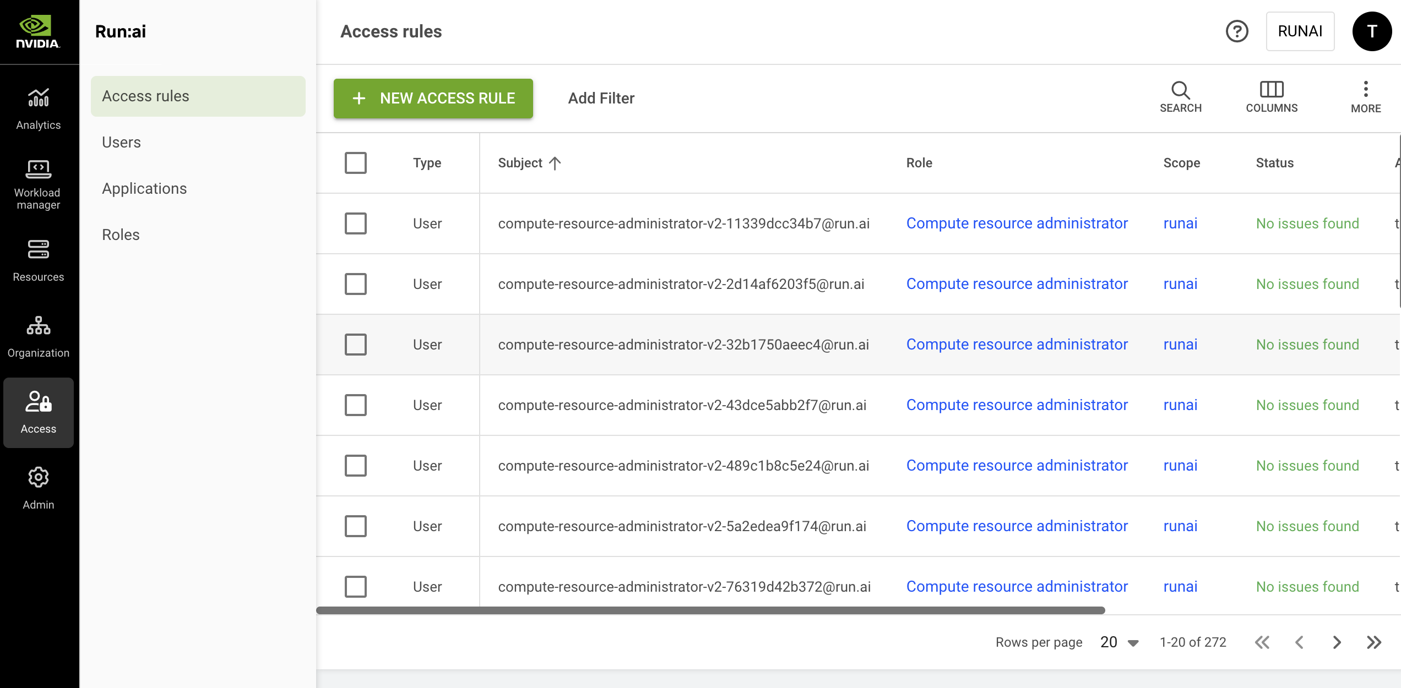Select checkbox for compute-resource-administrator-v2-489c1b8c5e24 row

(355, 466)
